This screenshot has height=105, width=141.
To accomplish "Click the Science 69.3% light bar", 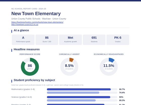I will pyautogui.click(x=71, y=100).
